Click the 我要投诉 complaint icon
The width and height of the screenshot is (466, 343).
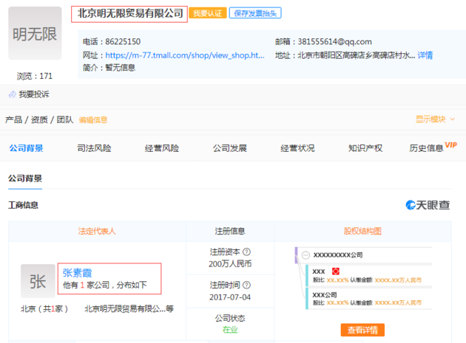[x=13, y=94]
